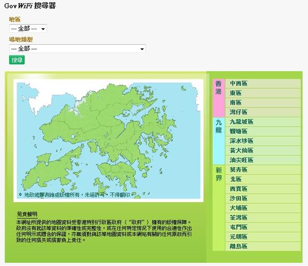Select 元朗區 in the district list
Viewport: 308px width, 266px height.
pyautogui.click(x=263, y=237)
